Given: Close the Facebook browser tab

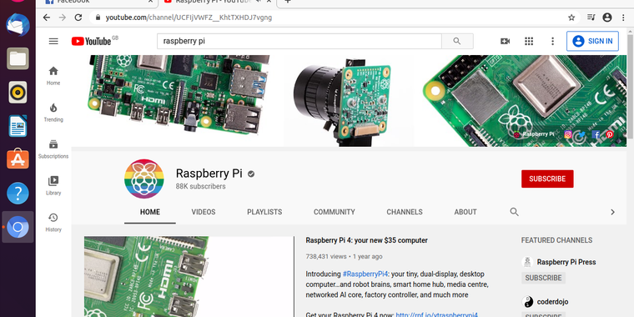Looking at the screenshot, I should 150,2.
